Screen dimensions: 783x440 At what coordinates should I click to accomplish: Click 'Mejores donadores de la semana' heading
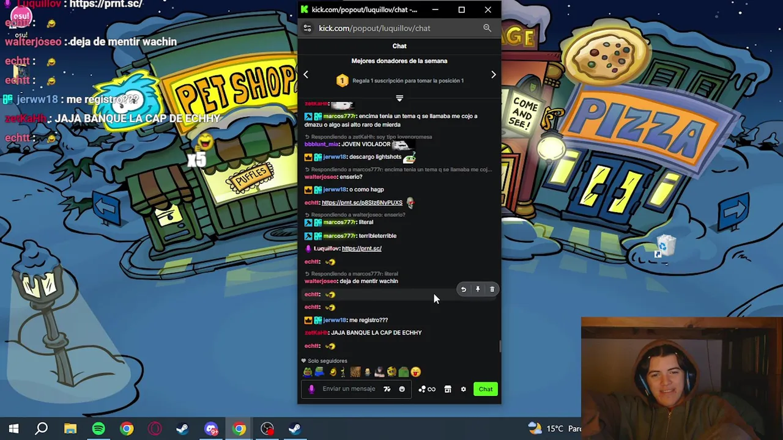399,61
